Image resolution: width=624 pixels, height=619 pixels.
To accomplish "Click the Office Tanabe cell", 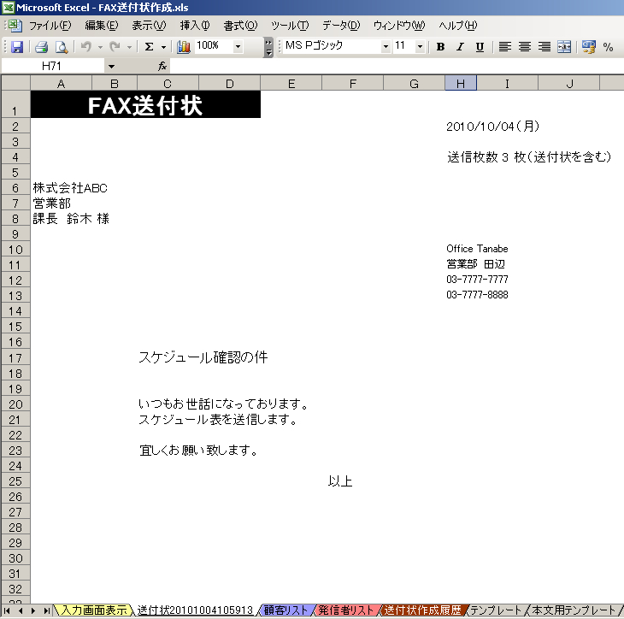I will [477, 249].
